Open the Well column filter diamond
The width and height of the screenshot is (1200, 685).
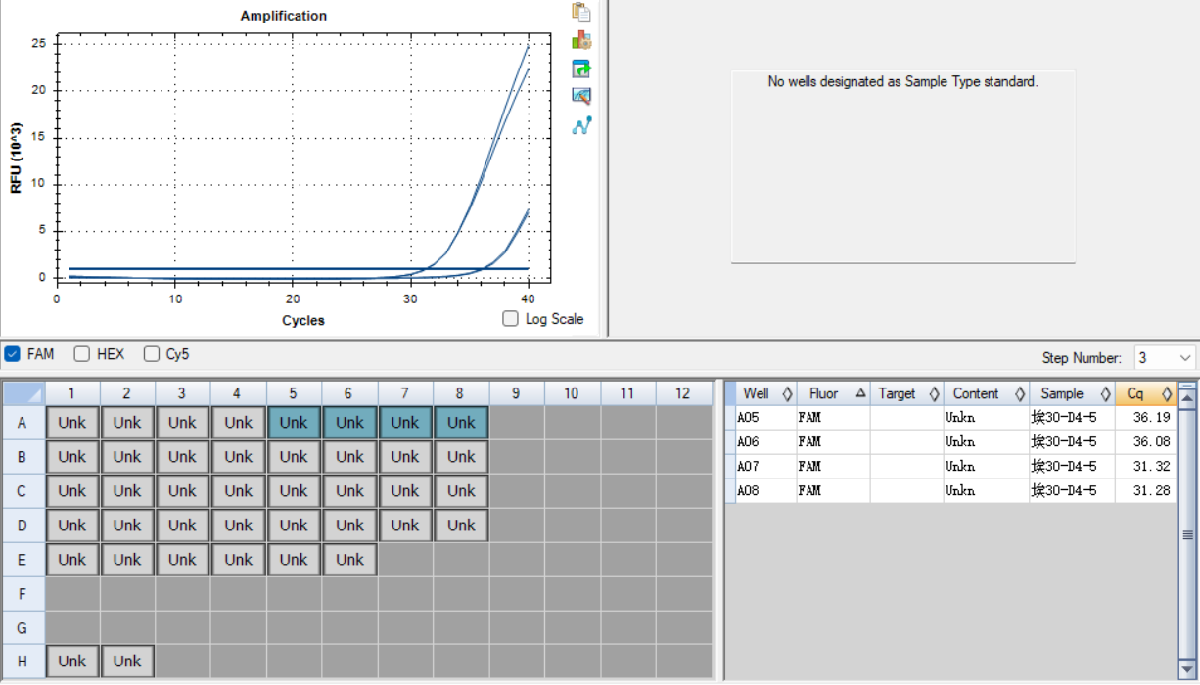click(x=787, y=393)
